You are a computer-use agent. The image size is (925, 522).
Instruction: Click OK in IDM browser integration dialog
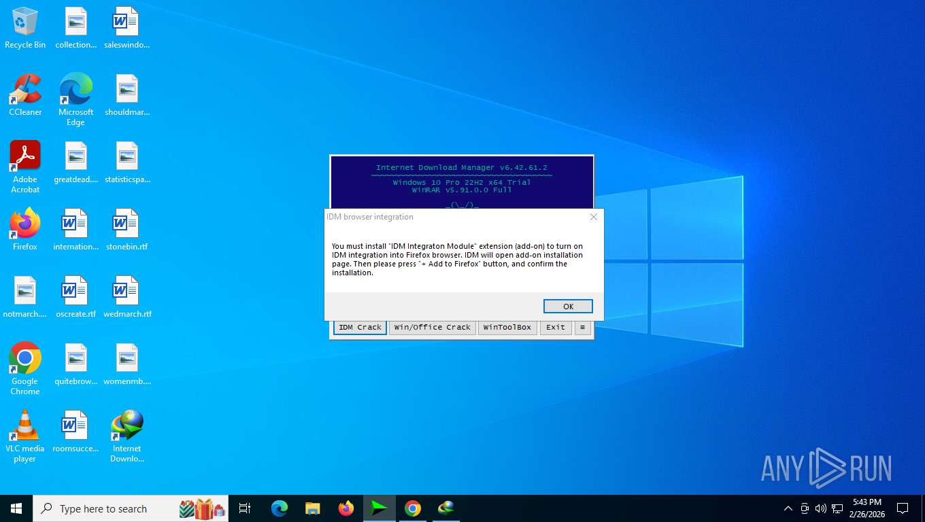[x=568, y=307]
